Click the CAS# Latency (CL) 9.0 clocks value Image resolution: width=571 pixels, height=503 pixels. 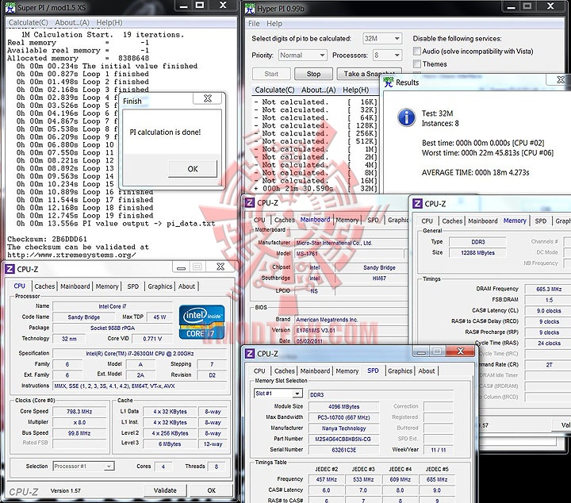[549, 311]
